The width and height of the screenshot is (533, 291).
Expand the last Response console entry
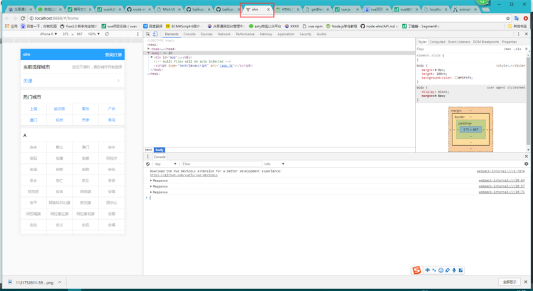pyautogui.click(x=151, y=192)
